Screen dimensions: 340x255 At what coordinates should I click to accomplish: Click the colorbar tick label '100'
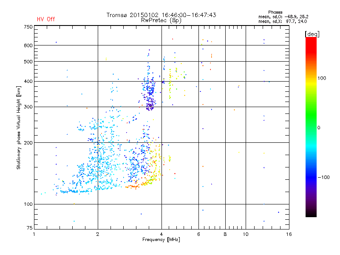tap(322, 78)
